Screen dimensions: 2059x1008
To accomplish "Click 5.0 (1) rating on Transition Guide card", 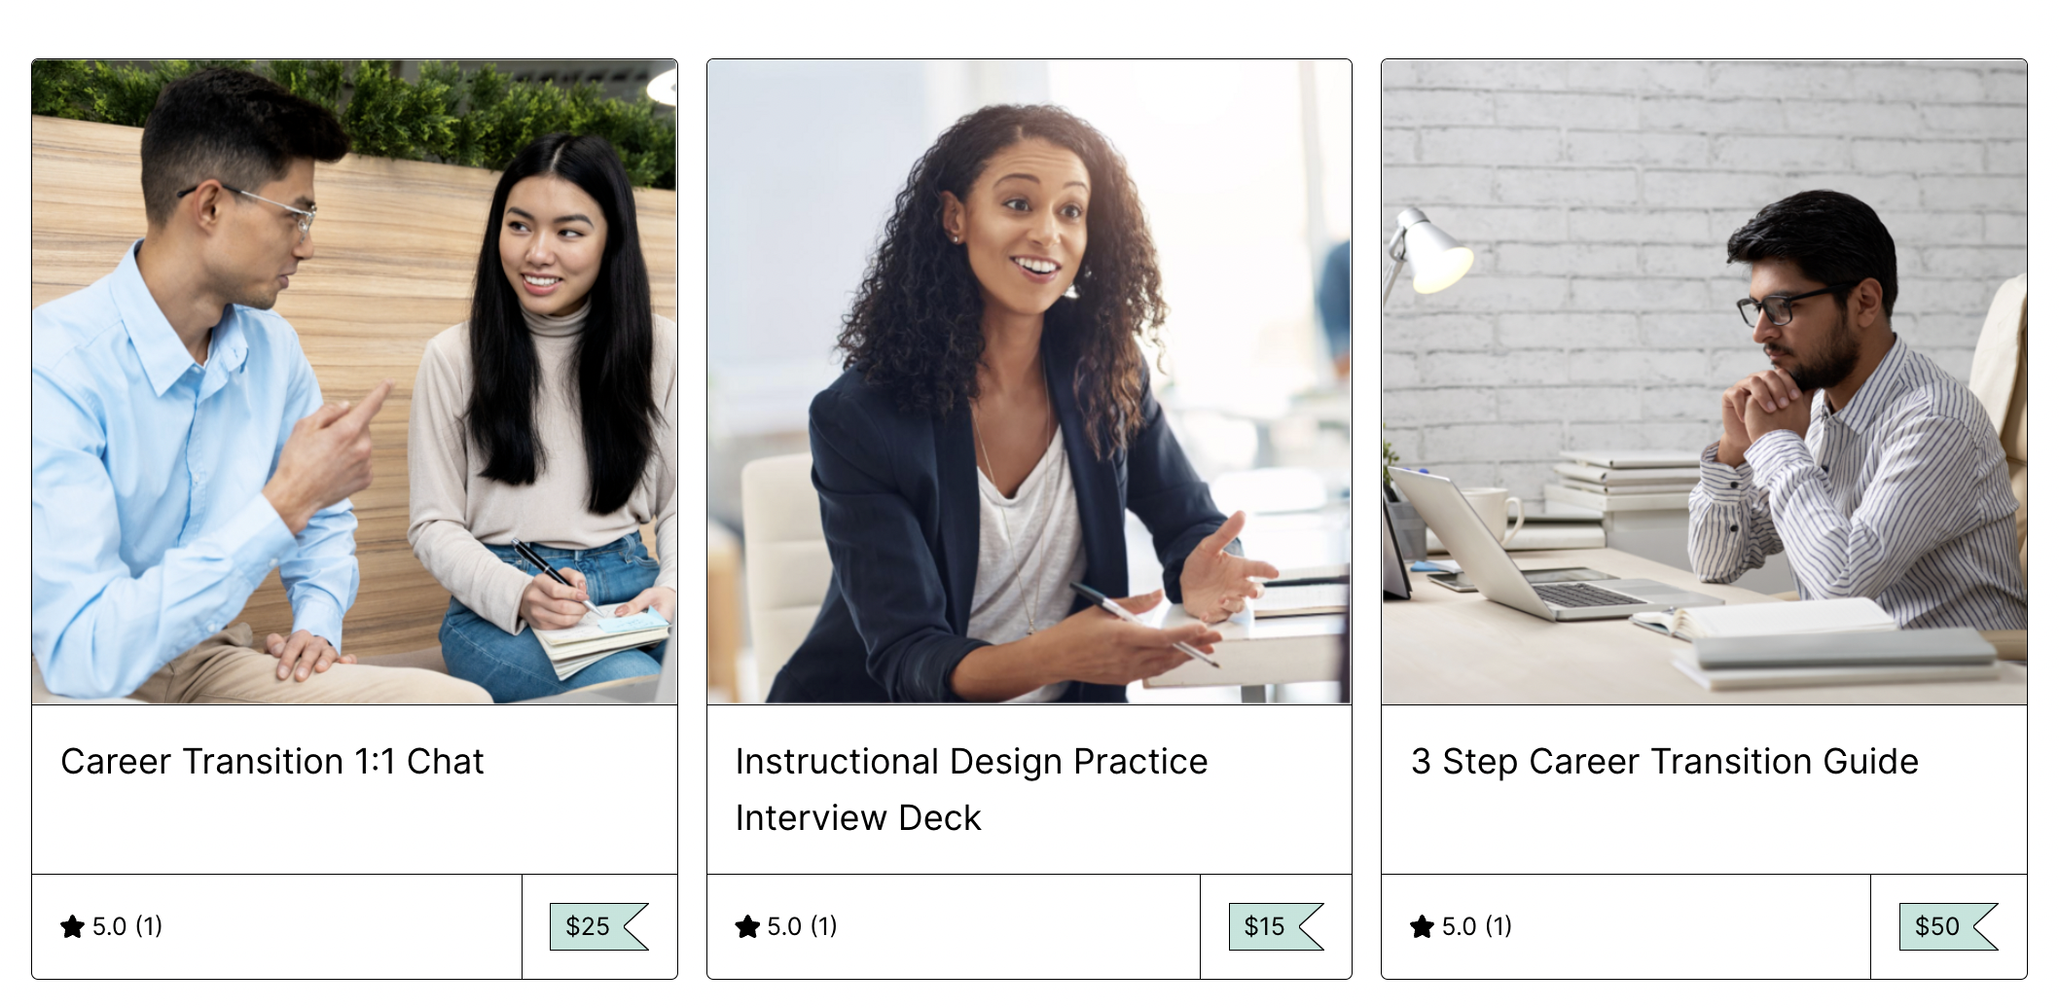I will [x=1476, y=926].
